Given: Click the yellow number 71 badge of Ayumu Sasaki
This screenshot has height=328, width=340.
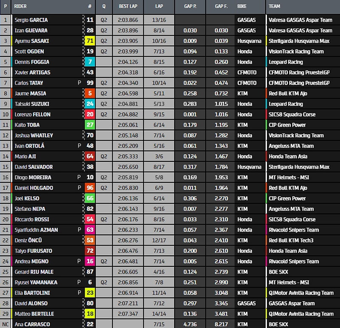Looking at the screenshot, I should (x=90, y=41).
